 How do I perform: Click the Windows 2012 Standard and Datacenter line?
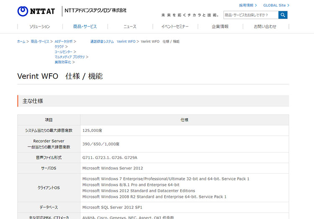tap(139, 191)
